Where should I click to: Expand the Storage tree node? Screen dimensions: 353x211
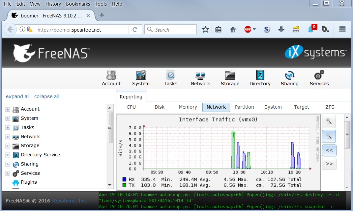coord(8,146)
